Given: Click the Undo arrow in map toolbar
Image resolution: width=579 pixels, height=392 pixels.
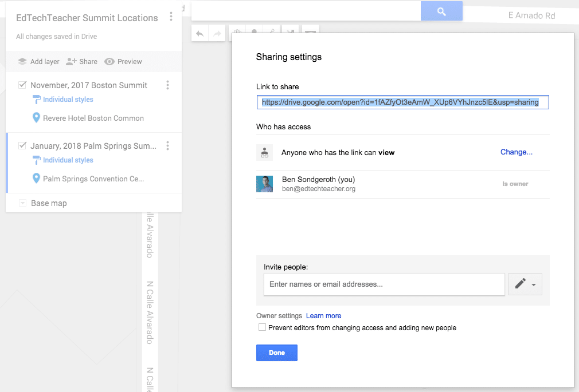Looking at the screenshot, I should 199,34.
